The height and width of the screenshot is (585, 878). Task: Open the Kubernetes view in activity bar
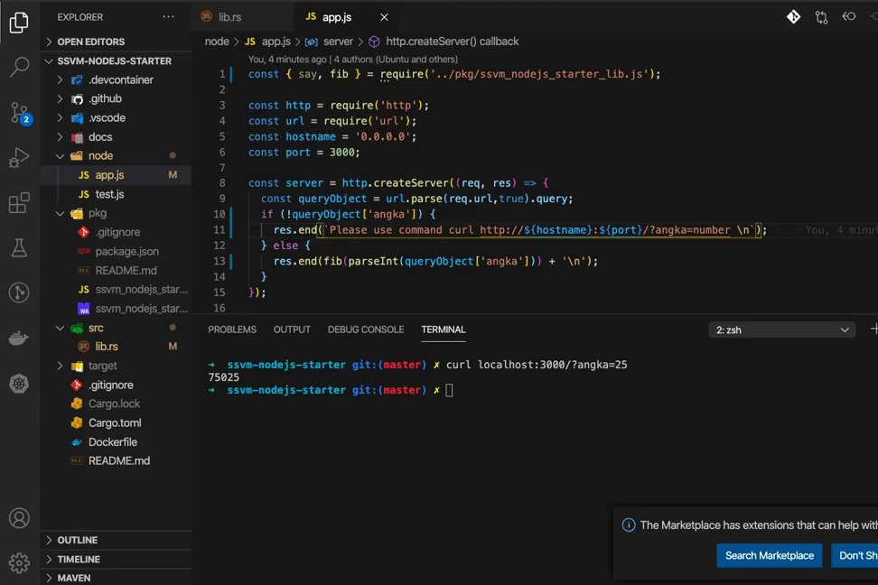(19, 384)
